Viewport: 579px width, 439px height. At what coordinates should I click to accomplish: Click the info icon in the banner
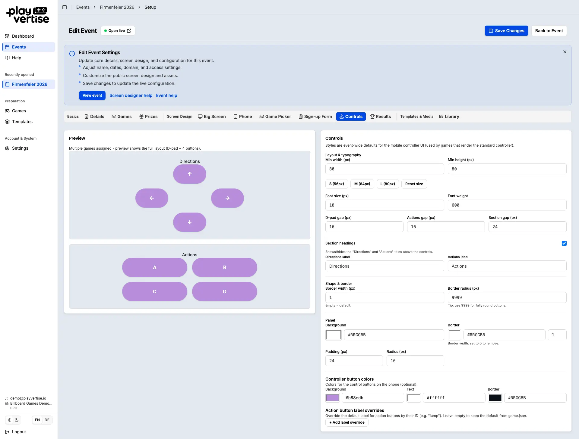point(72,54)
